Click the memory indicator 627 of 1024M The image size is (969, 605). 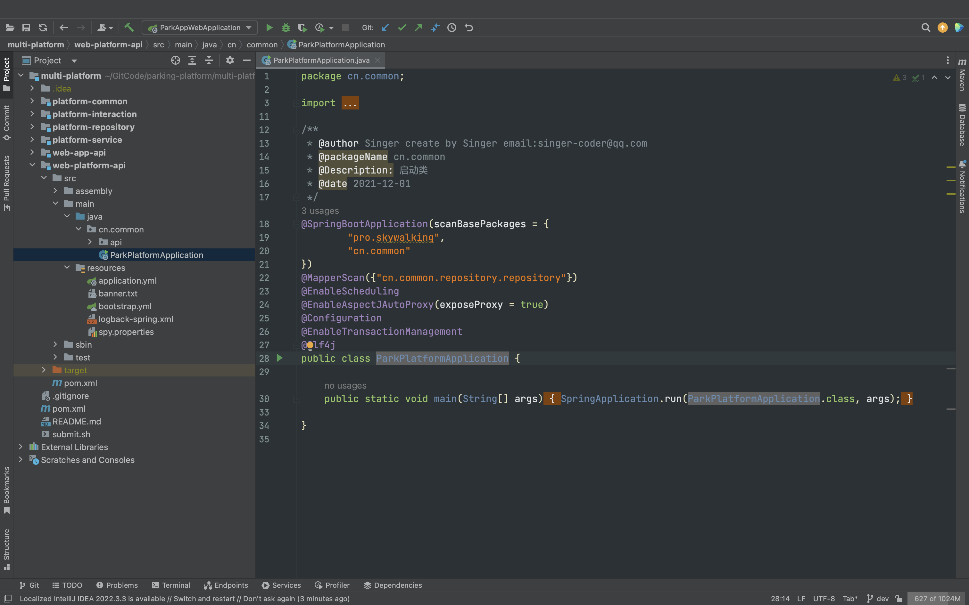(937, 599)
